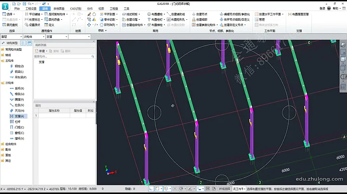
Task: Click the move cross-arrows icon in 修改 group
Action: [89, 25]
